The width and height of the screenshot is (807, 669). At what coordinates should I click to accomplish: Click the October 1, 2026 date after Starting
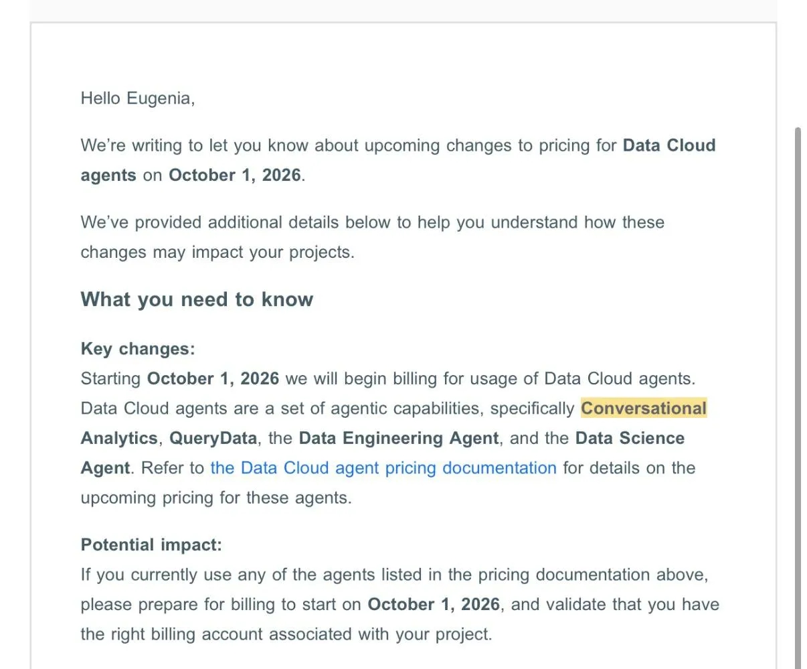[213, 379]
